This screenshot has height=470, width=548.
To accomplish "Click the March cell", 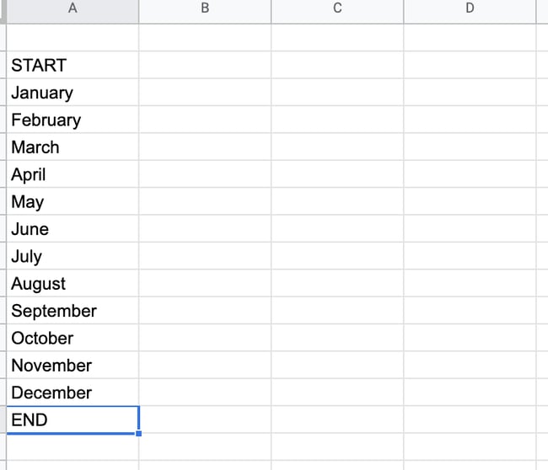I will pyautogui.click(x=72, y=147).
